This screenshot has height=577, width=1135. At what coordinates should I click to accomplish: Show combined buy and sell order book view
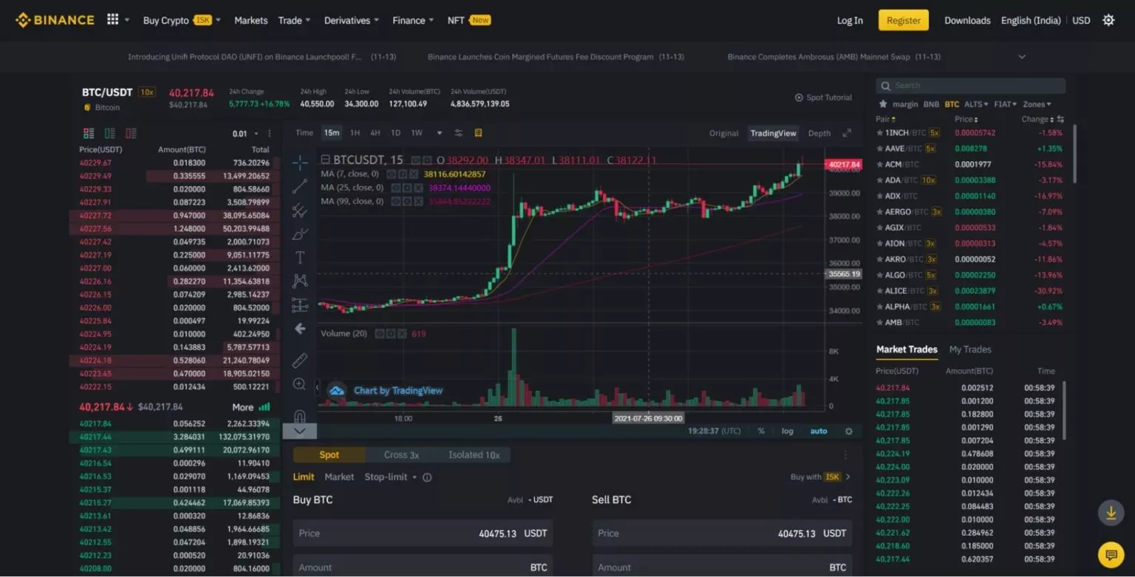89,133
